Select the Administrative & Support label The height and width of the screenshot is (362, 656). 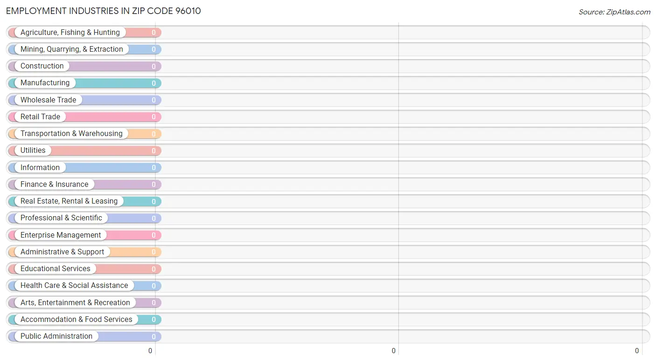point(63,252)
